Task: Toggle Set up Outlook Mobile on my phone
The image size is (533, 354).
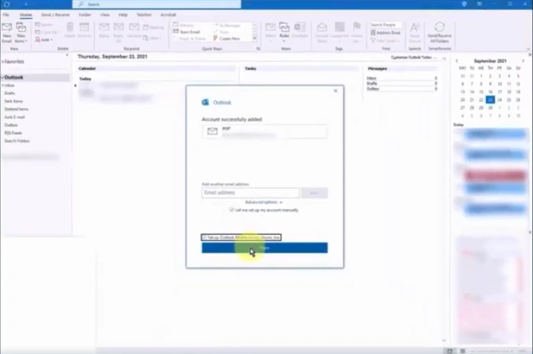Action: click(x=206, y=237)
